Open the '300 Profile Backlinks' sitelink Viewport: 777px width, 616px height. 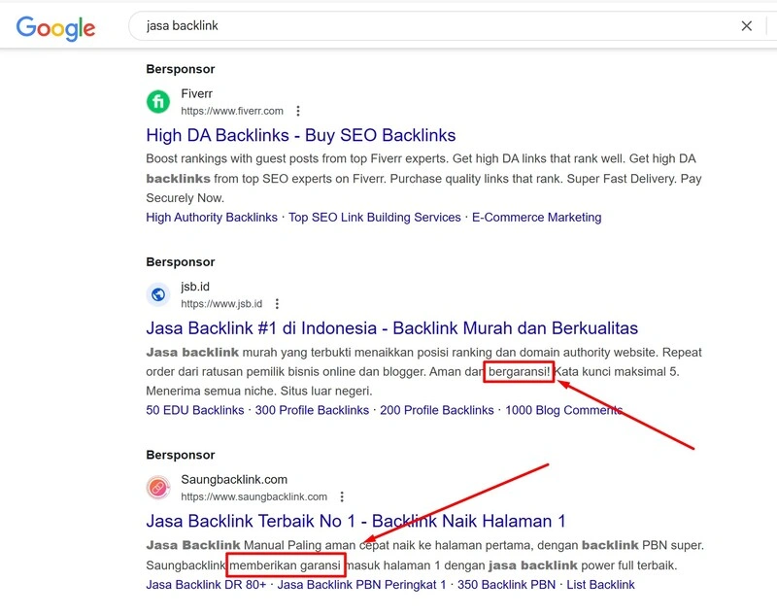point(312,410)
